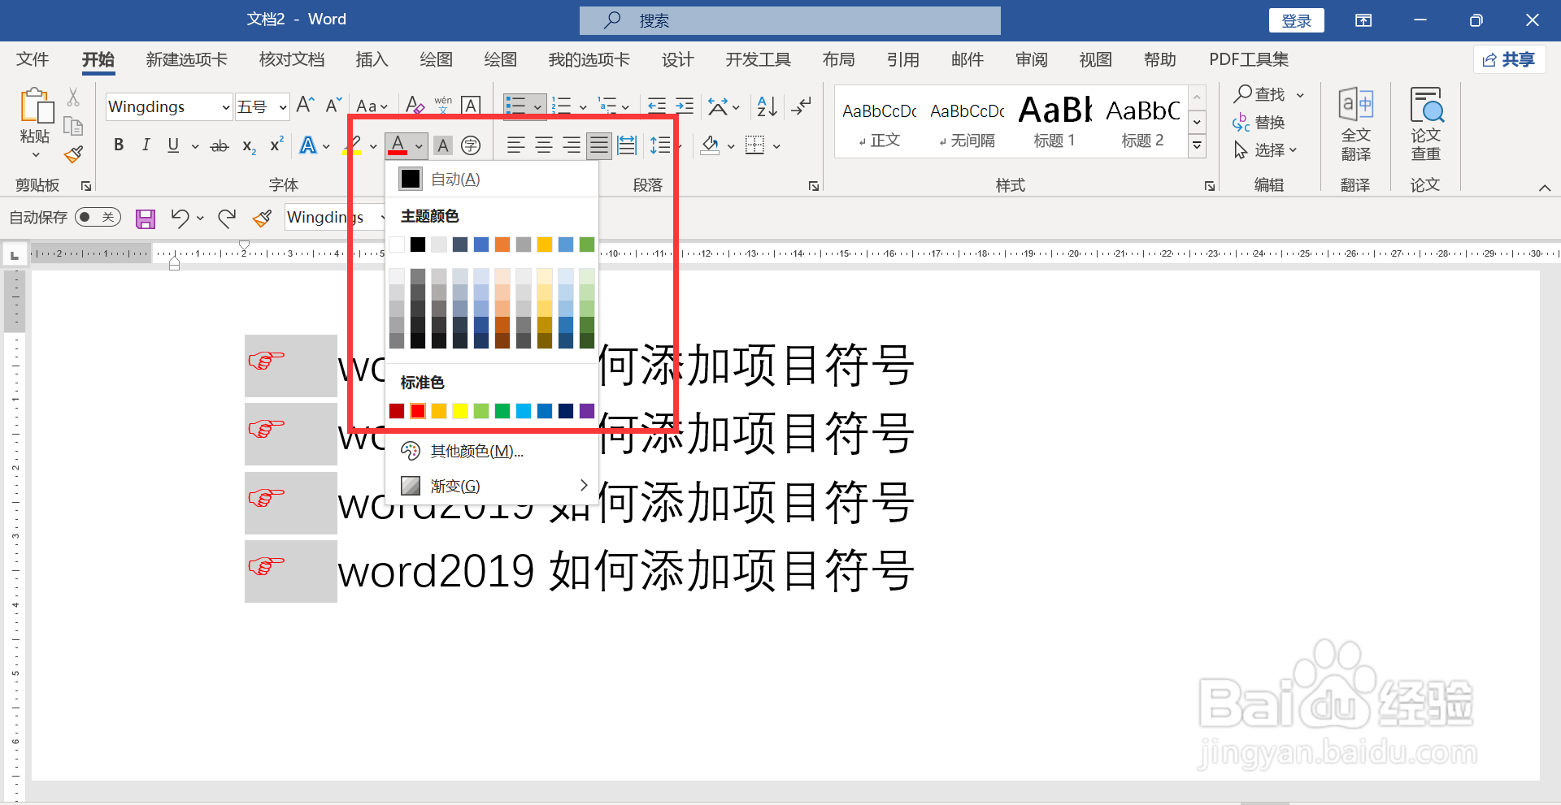Decrease paragraph indent
The image size is (1561, 805).
click(657, 106)
